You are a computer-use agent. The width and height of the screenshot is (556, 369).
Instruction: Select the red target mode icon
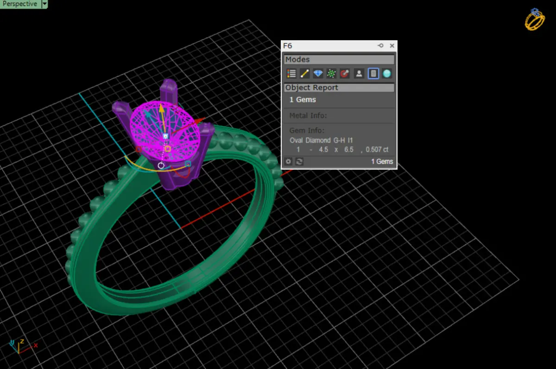[344, 73]
